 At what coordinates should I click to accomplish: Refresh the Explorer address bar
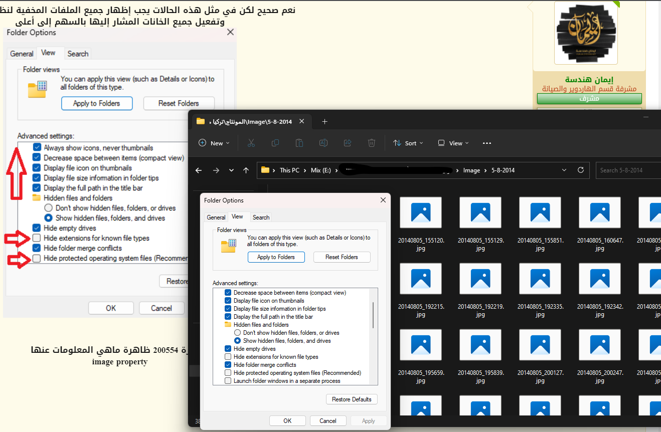click(x=581, y=170)
